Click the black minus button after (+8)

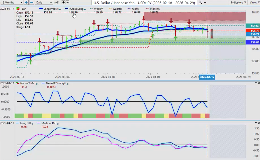[x=68, y=2]
